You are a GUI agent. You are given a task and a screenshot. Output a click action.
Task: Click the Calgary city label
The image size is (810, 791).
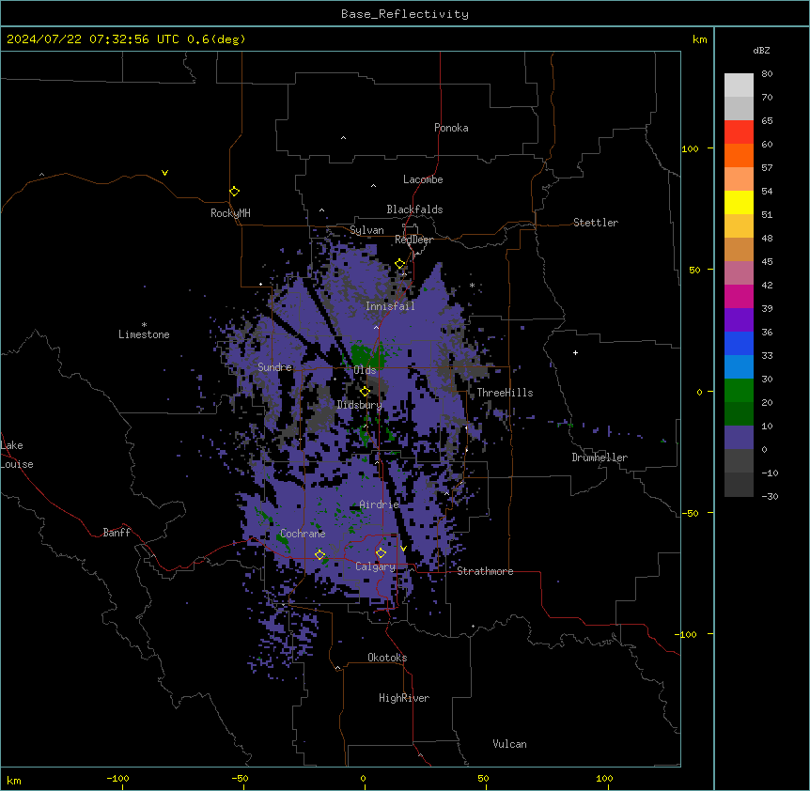(376, 566)
